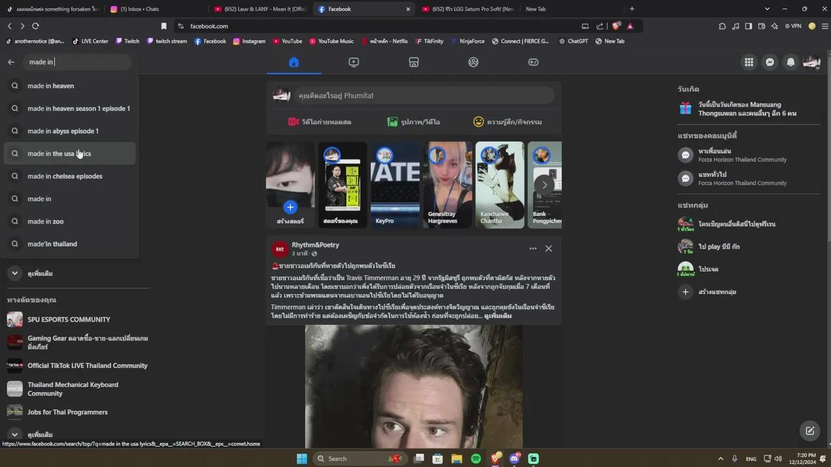
Task: Open the Groups icon in top navigation
Action: click(473, 62)
